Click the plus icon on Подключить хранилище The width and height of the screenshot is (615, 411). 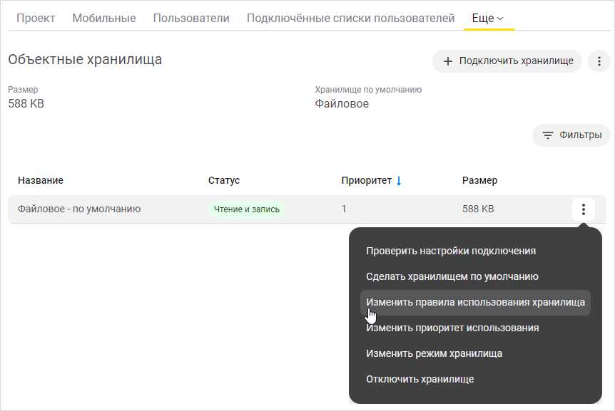(448, 61)
